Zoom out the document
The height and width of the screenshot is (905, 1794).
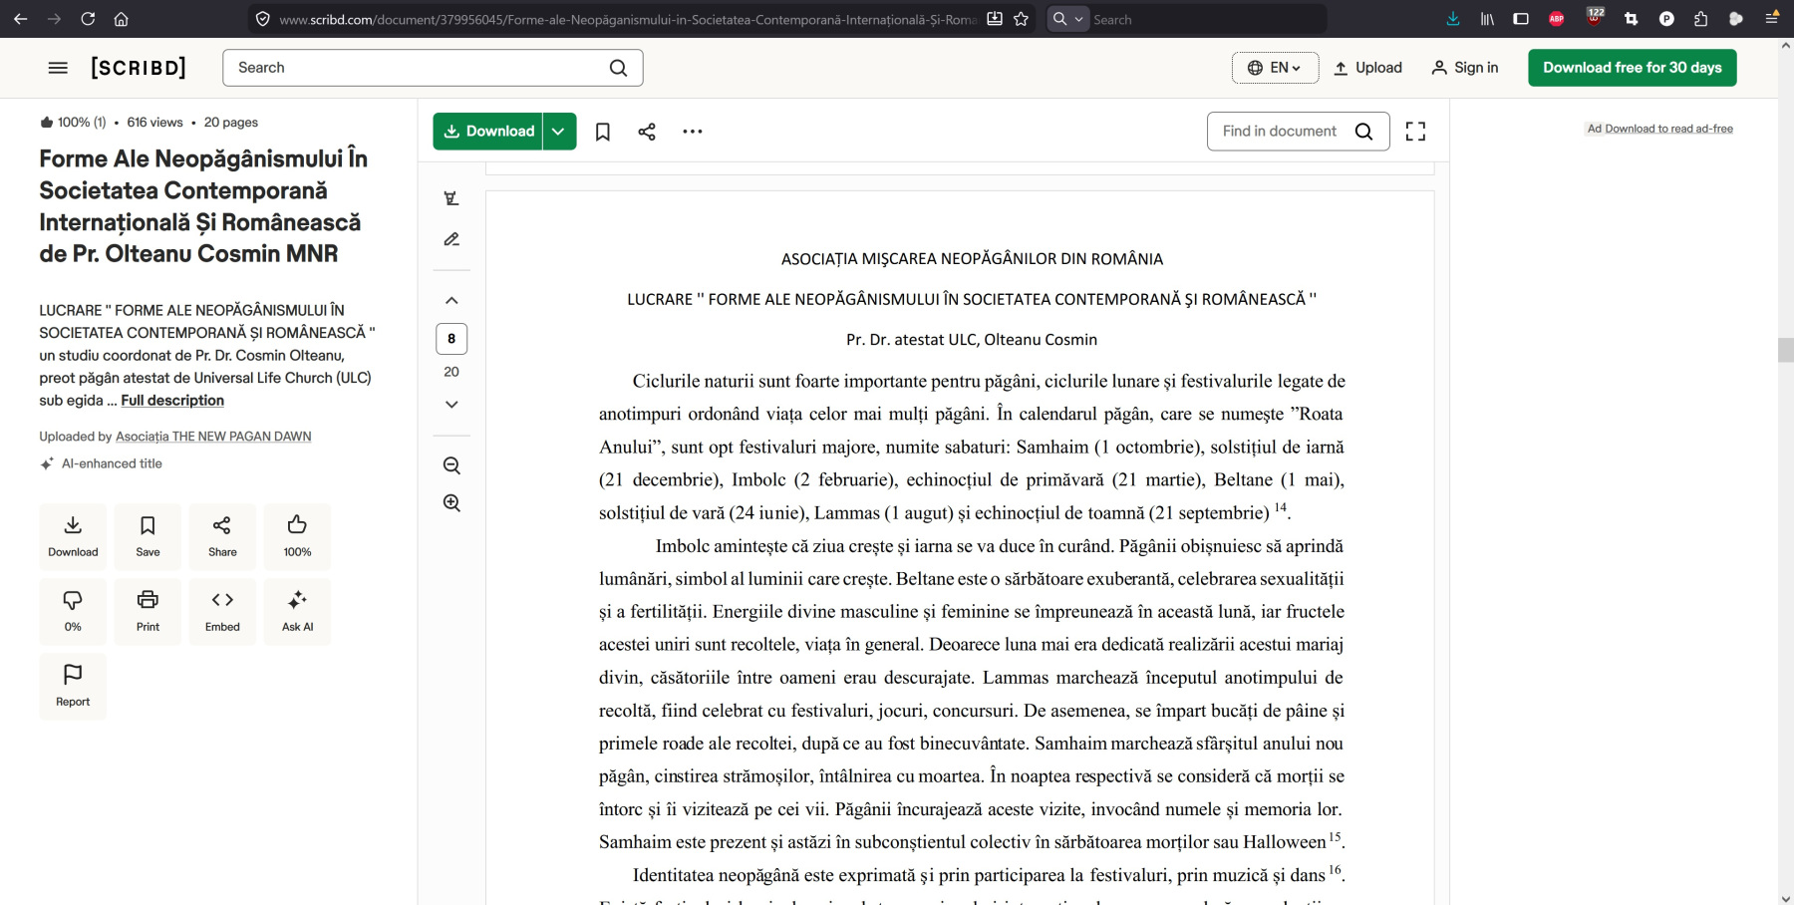(451, 465)
